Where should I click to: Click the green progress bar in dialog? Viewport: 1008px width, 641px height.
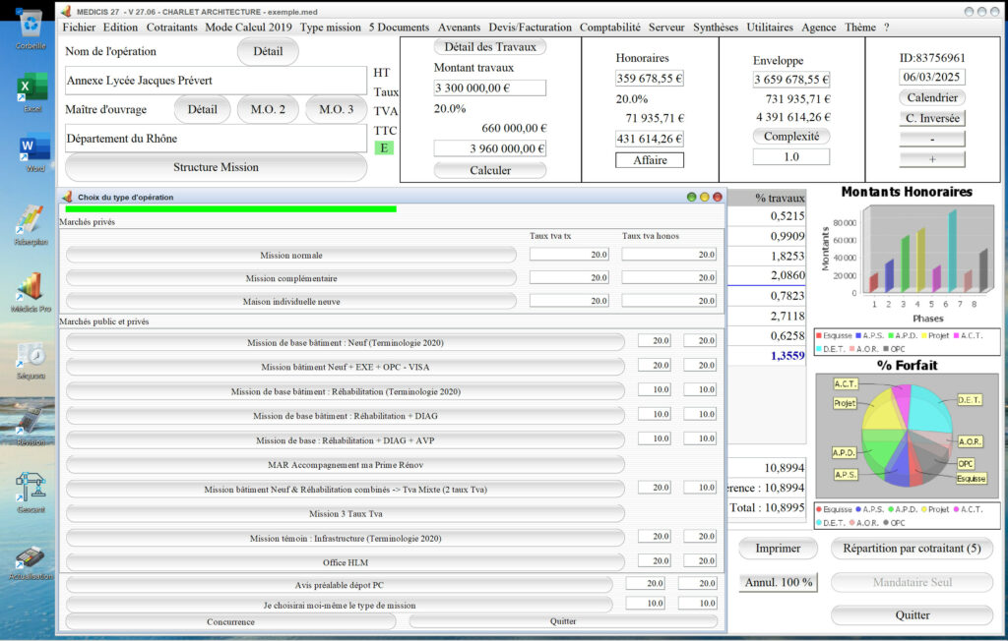coord(230,208)
